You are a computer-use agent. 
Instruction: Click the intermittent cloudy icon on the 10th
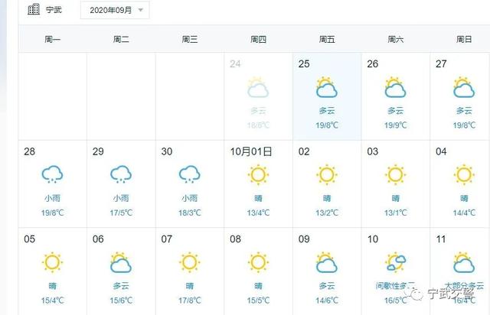(x=396, y=263)
